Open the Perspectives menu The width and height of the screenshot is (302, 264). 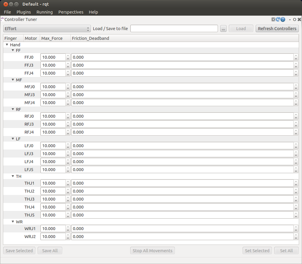[x=71, y=12]
